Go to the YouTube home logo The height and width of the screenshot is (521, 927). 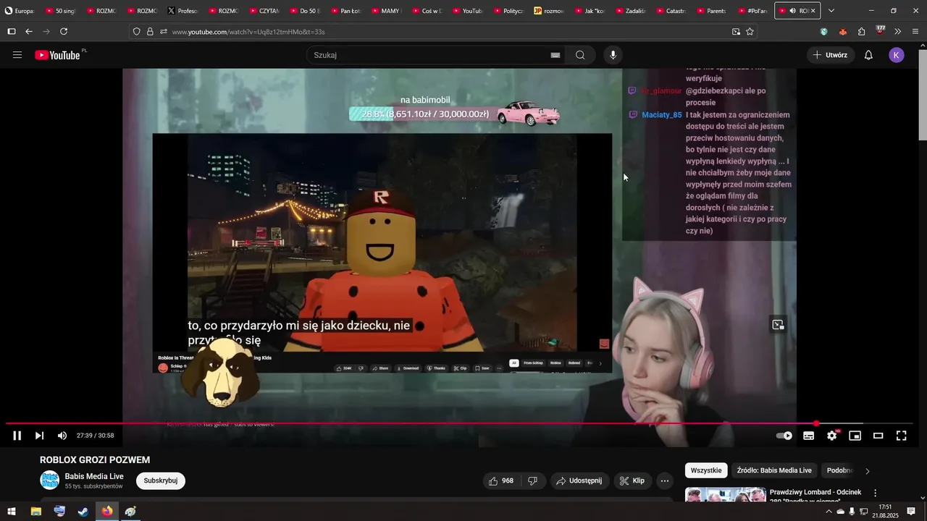[57, 55]
